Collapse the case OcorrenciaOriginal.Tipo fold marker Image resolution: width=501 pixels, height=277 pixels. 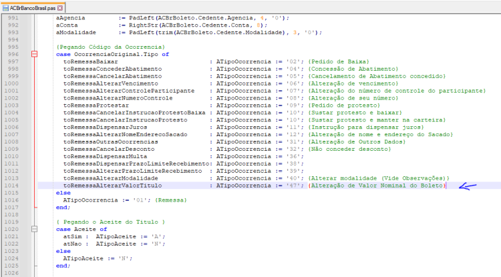[35, 54]
